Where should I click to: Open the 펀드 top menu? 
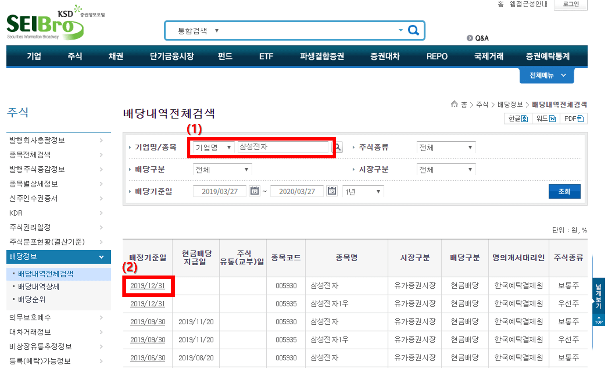[225, 56]
